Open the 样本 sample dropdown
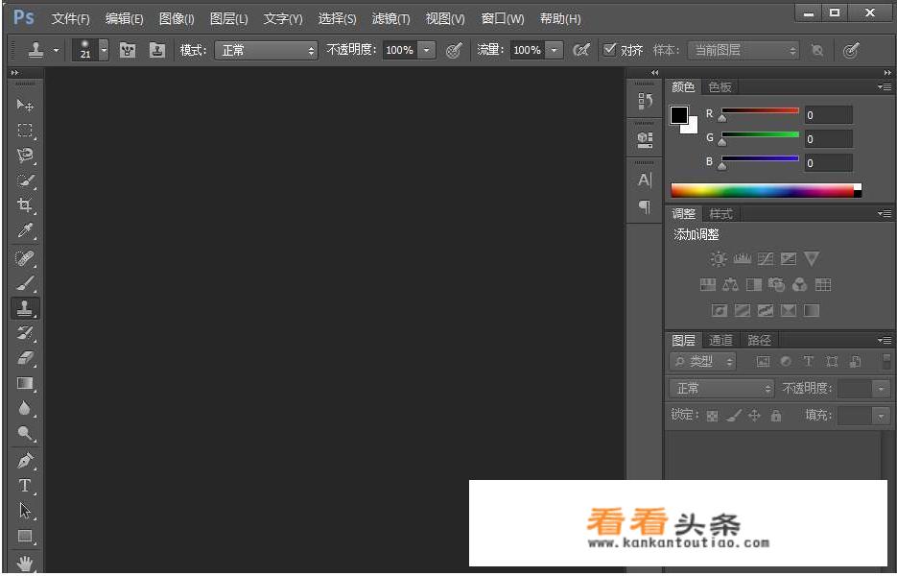This screenshot has height=576, width=897. pos(744,50)
